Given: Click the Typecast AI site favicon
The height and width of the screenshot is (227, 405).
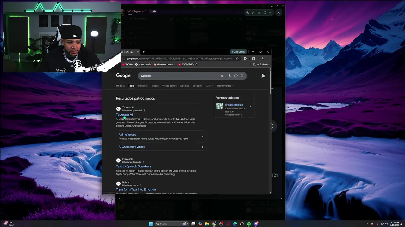Looking at the screenshot, I should click(x=118, y=109).
